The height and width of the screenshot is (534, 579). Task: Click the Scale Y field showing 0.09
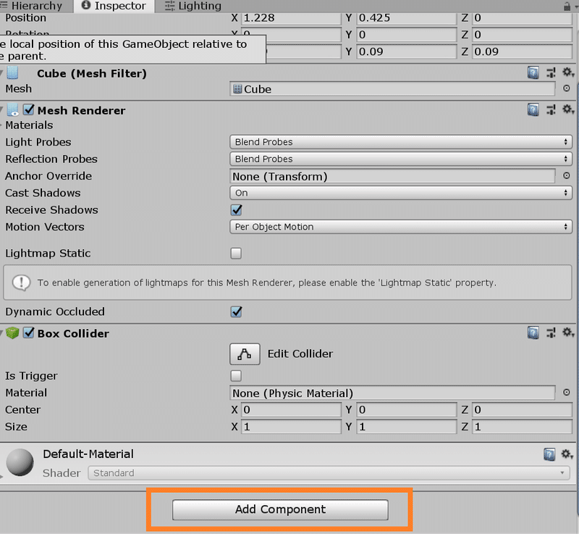pos(406,51)
